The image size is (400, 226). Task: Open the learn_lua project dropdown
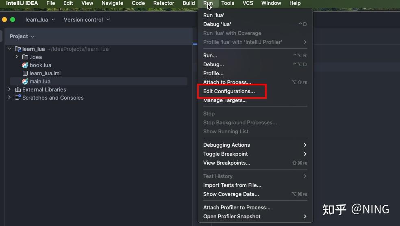coord(40,20)
